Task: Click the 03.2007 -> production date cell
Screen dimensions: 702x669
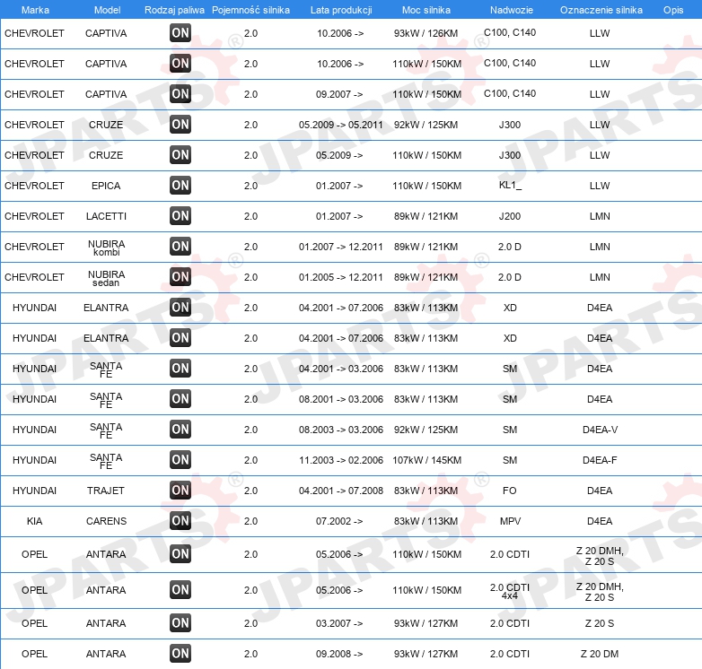Action: [339, 623]
